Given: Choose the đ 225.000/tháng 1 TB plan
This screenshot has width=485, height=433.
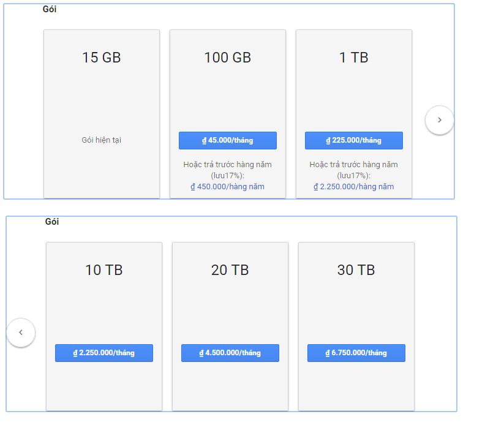Looking at the screenshot, I should [x=354, y=140].
